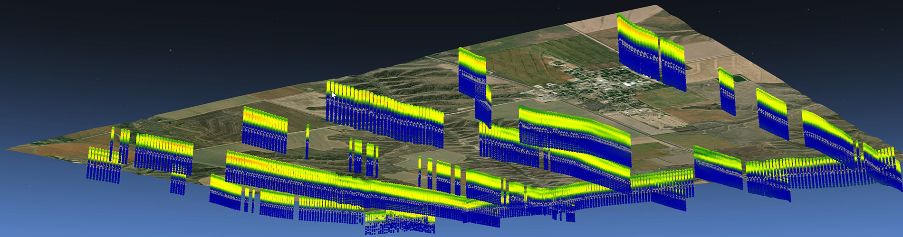Screen dimensions: 903x237
Task: Click the tallest data curtain at top right
Action: coord(638,47)
